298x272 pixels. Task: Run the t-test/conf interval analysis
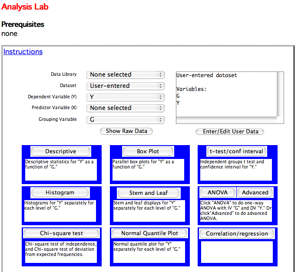(236, 152)
